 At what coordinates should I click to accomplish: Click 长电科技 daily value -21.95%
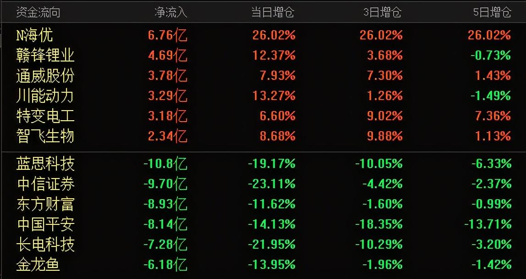point(271,245)
